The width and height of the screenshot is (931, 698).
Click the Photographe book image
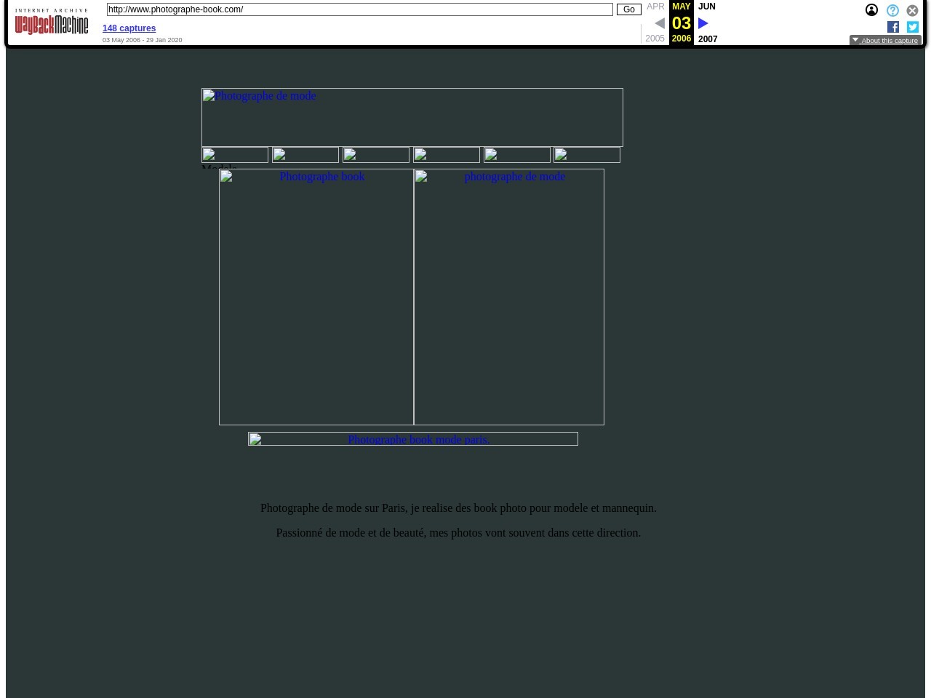click(x=316, y=297)
